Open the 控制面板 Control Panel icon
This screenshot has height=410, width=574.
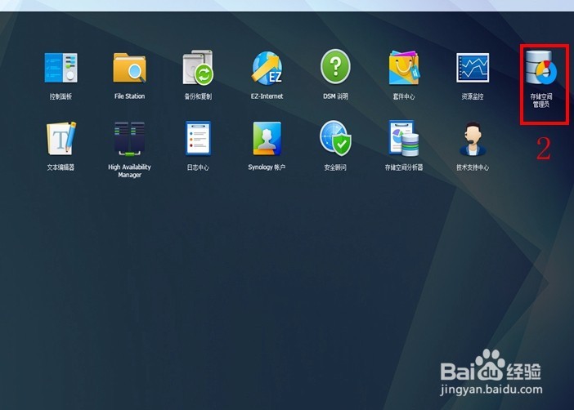pyautogui.click(x=61, y=68)
